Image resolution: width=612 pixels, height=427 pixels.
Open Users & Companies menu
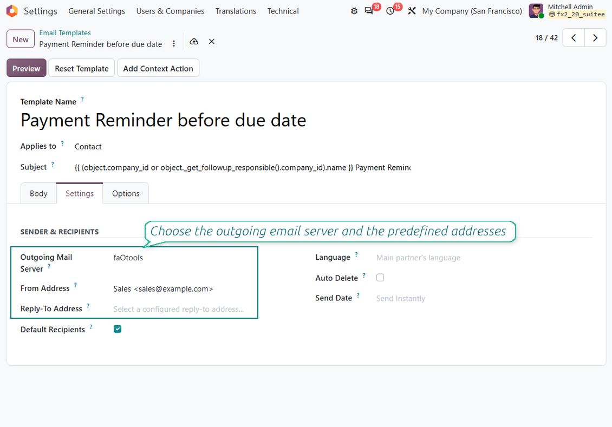tap(170, 11)
